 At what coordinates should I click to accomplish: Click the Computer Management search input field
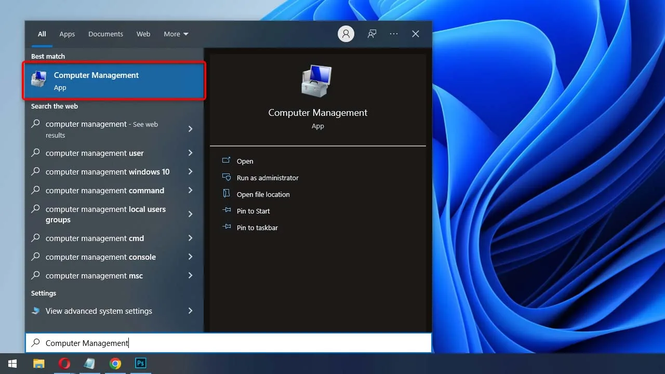pos(229,343)
